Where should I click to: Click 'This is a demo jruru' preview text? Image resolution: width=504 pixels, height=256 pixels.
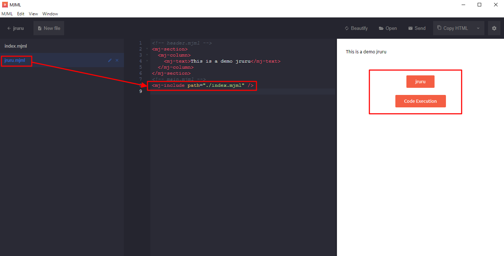pos(366,52)
